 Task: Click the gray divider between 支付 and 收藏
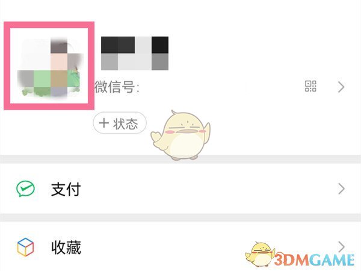click(x=180, y=218)
